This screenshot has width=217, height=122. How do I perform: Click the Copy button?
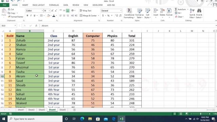[x=12, y=13]
